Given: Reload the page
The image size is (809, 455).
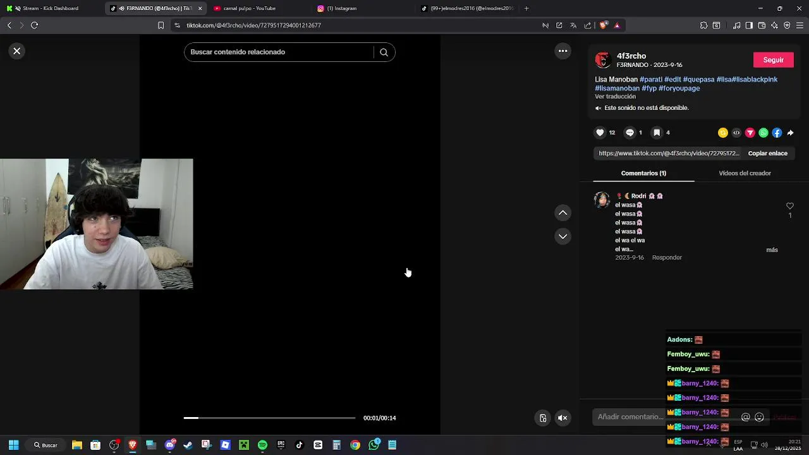Looking at the screenshot, I should point(34,25).
